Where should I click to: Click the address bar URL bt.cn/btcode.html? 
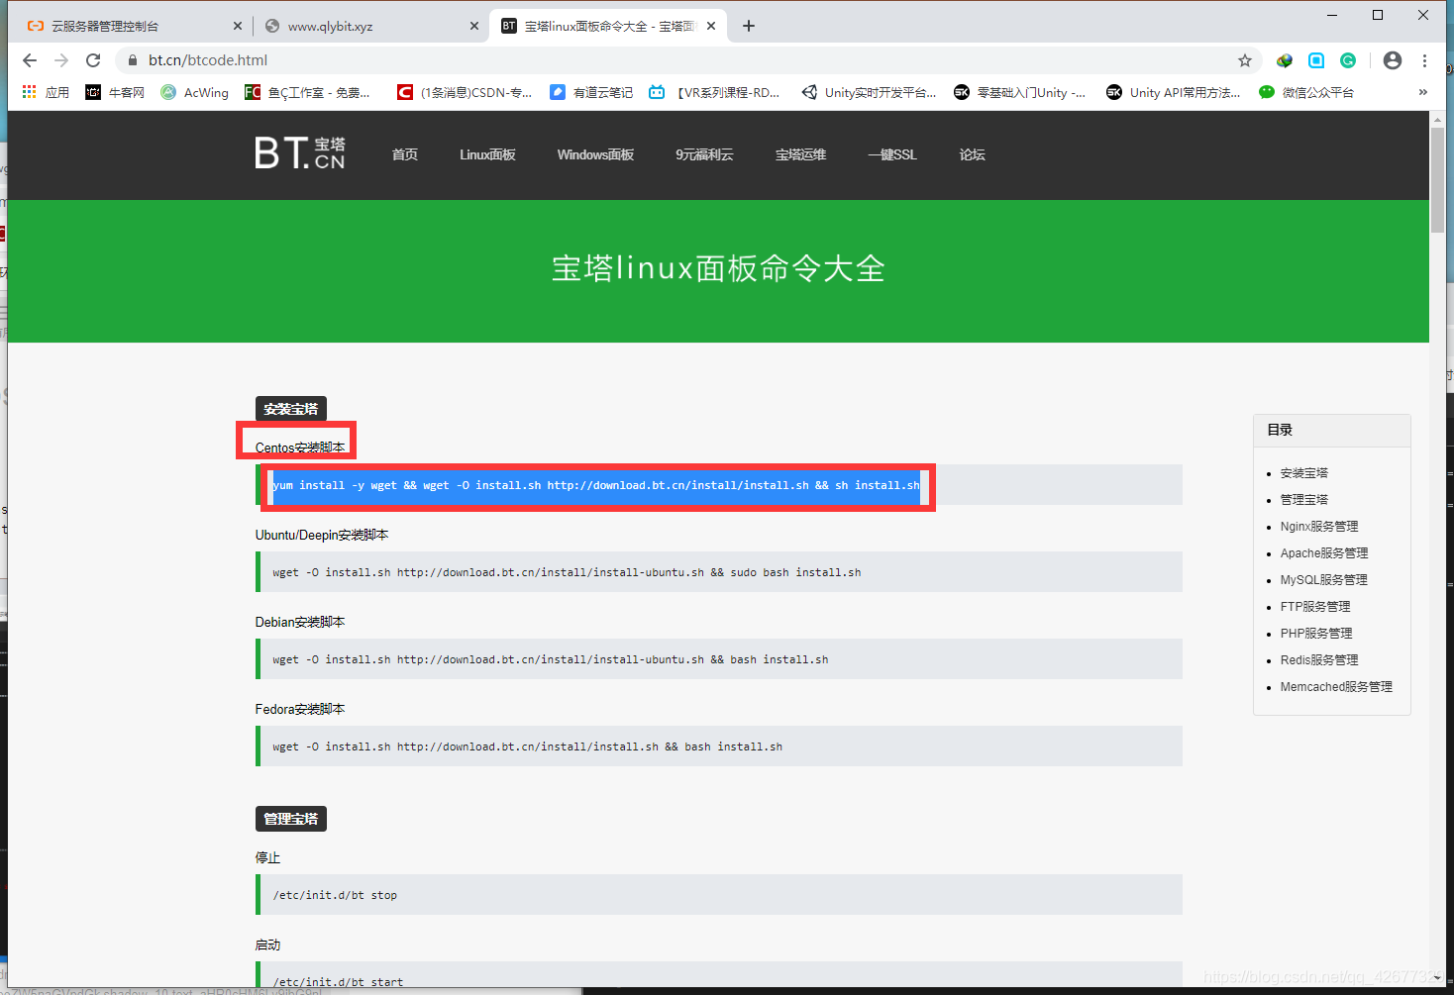click(208, 60)
